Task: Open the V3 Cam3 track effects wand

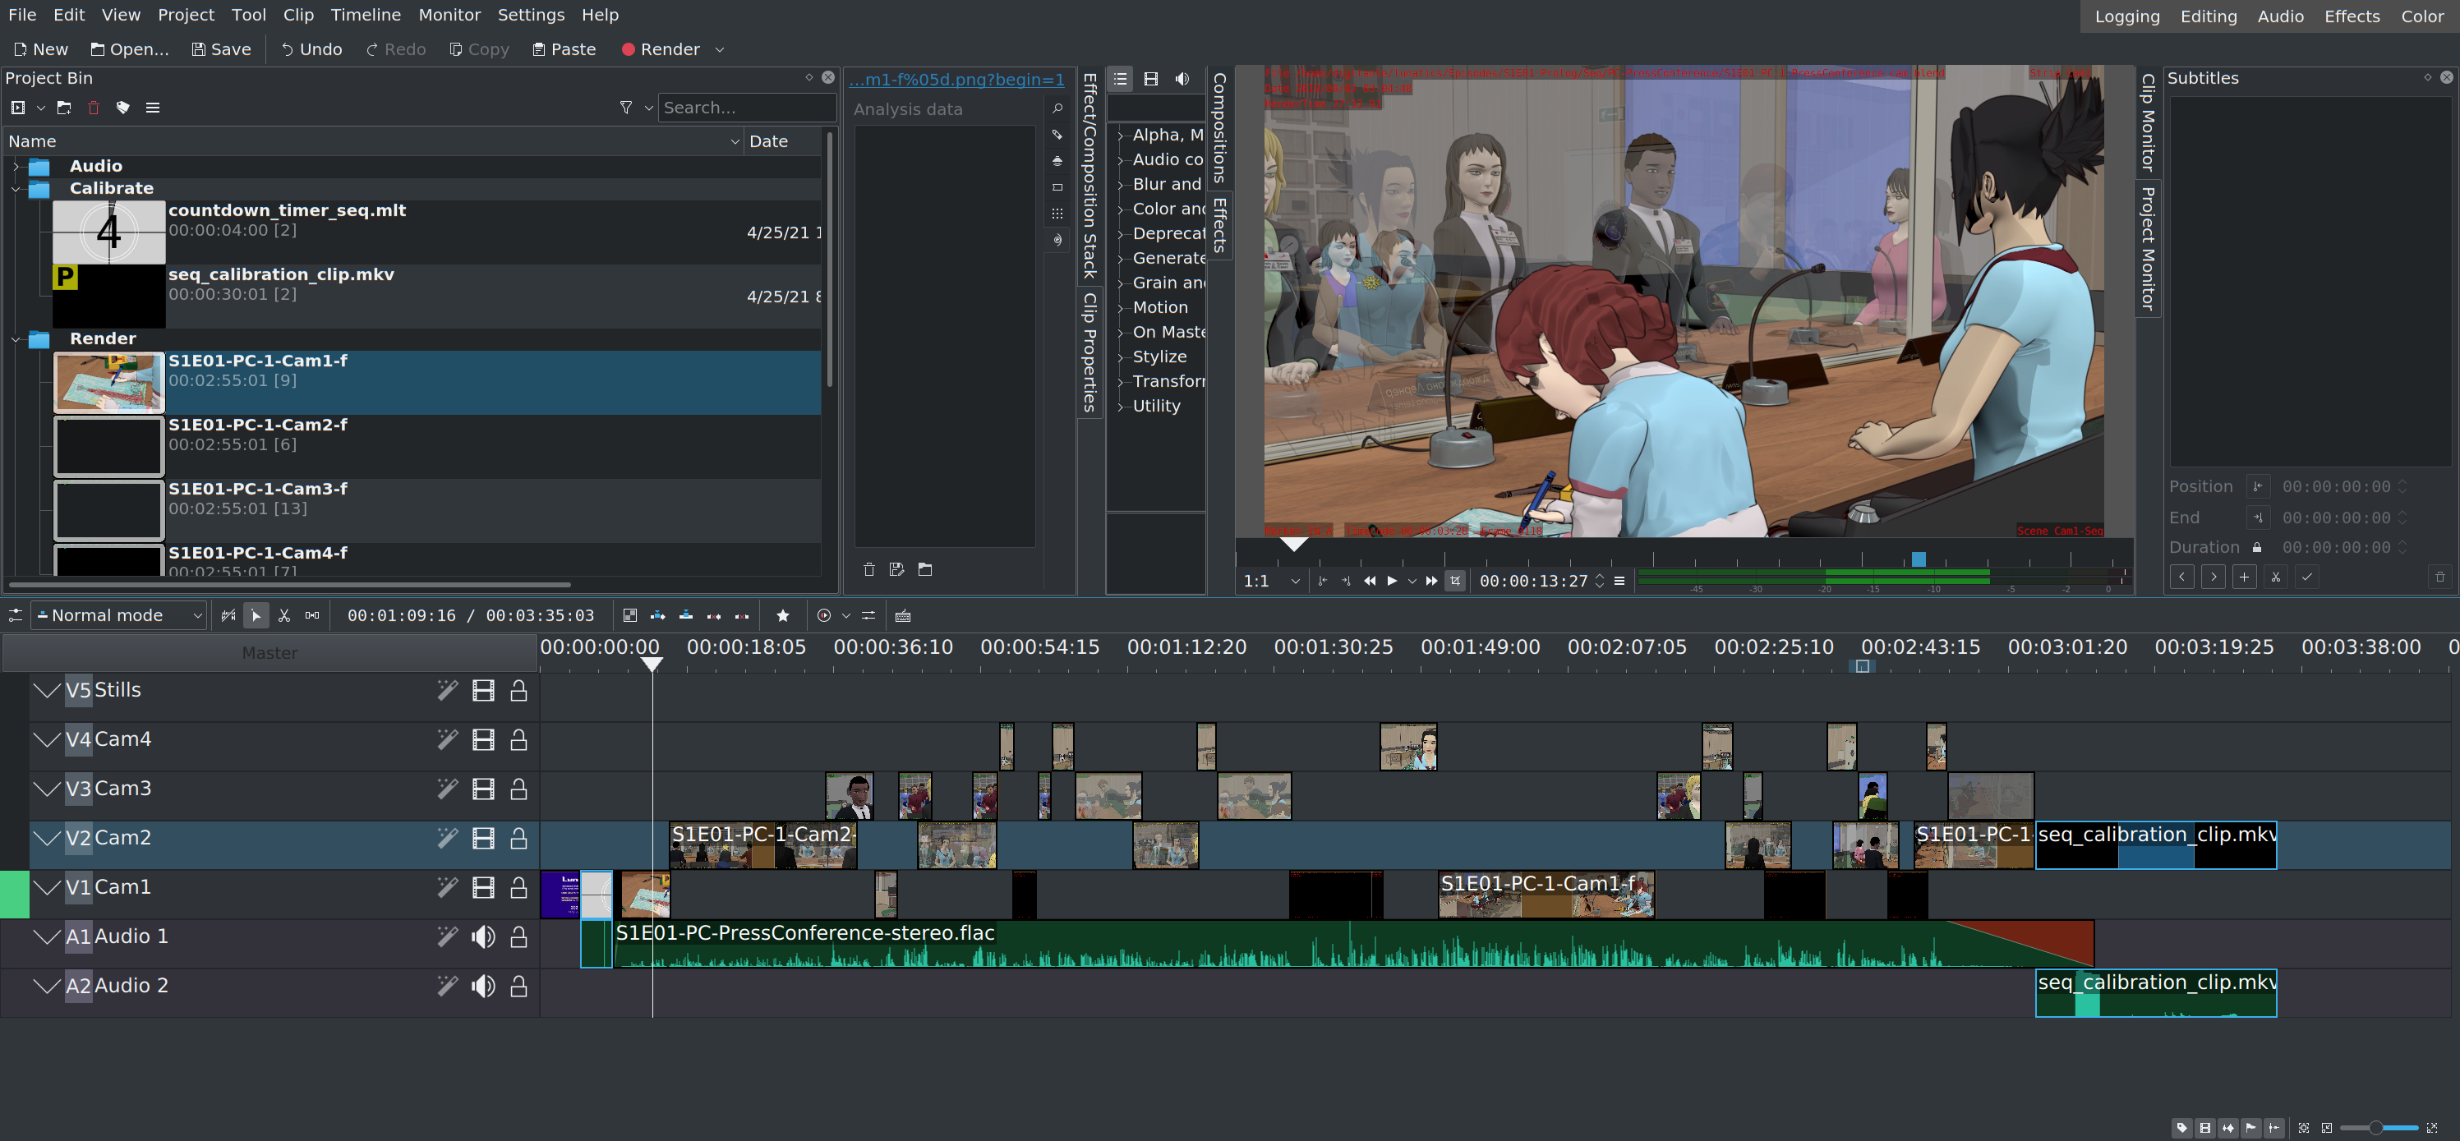Action: click(447, 789)
